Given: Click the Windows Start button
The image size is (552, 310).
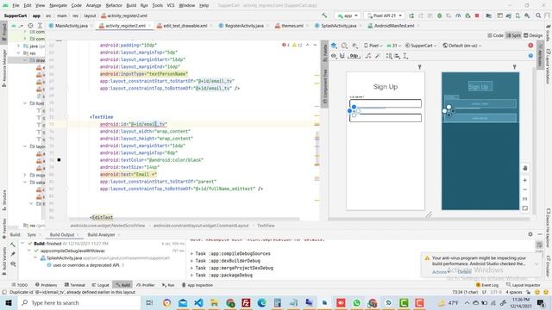Looking at the screenshot, I should [8, 302].
